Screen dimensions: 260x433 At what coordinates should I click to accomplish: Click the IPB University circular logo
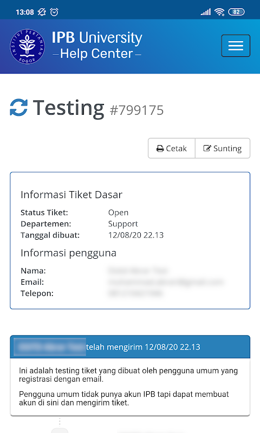coord(27,47)
